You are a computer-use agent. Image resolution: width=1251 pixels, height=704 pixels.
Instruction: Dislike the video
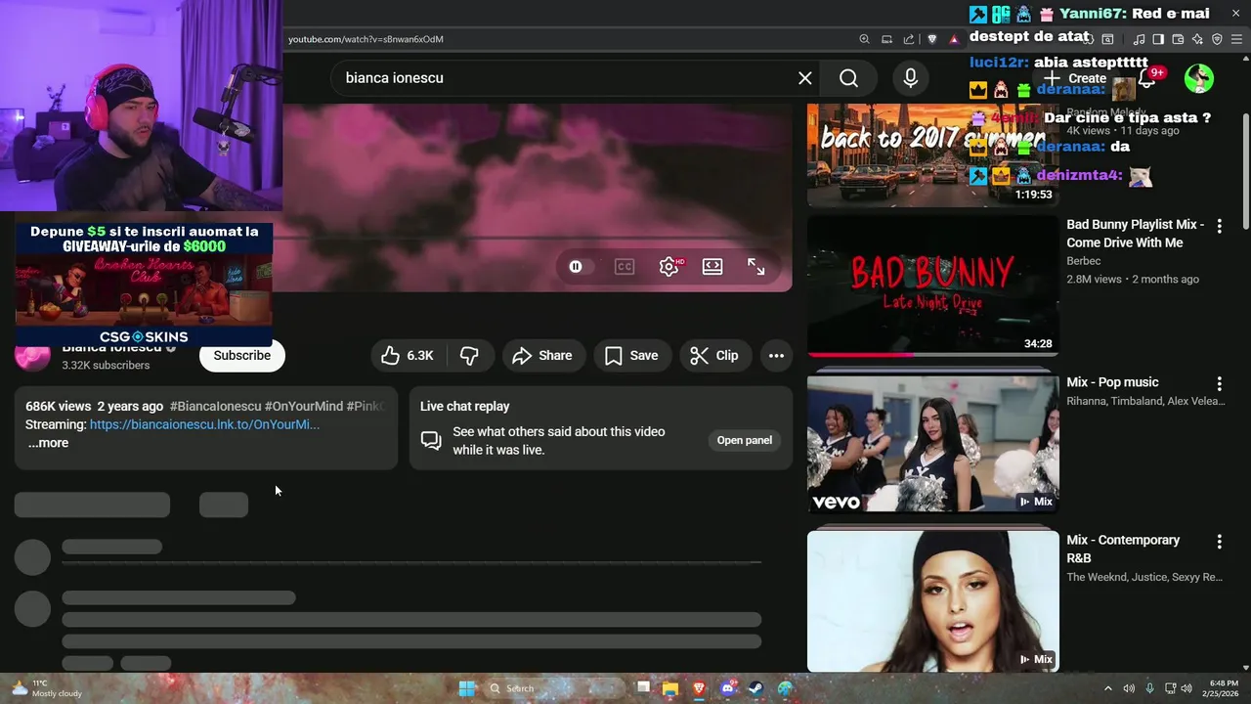pyautogui.click(x=469, y=356)
